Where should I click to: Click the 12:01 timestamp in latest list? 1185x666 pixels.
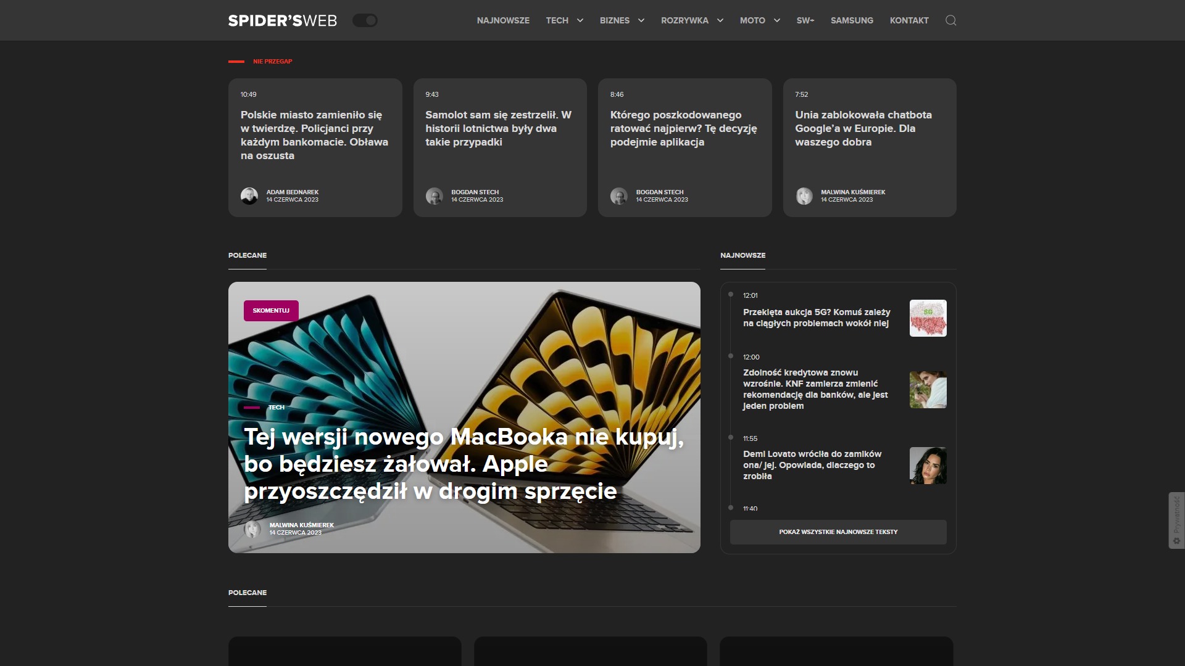tap(750, 296)
